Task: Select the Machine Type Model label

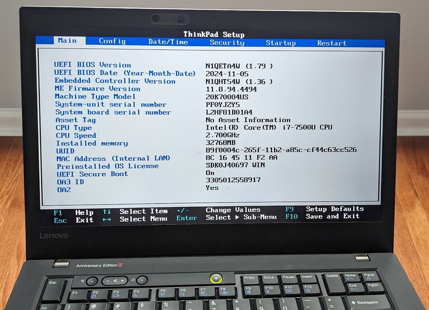Action: point(95,96)
